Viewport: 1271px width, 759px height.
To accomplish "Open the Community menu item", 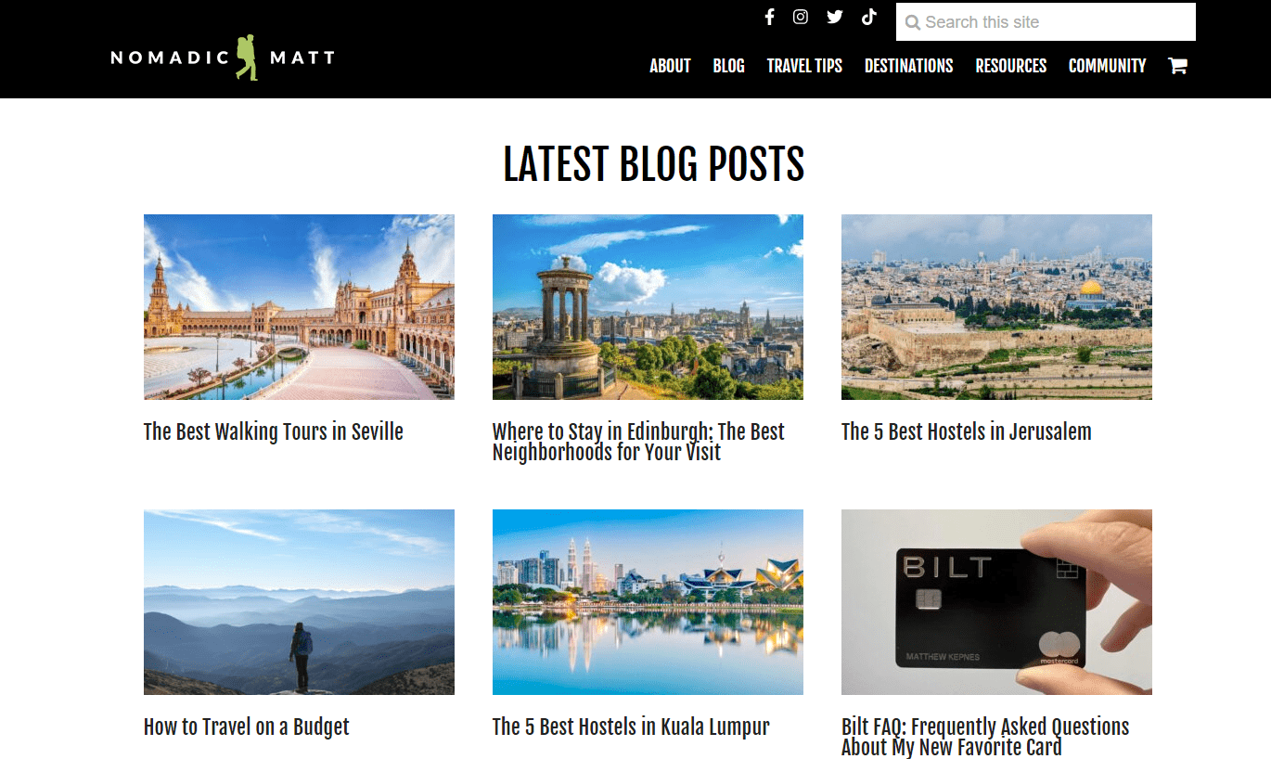I will click(x=1107, y=66).
